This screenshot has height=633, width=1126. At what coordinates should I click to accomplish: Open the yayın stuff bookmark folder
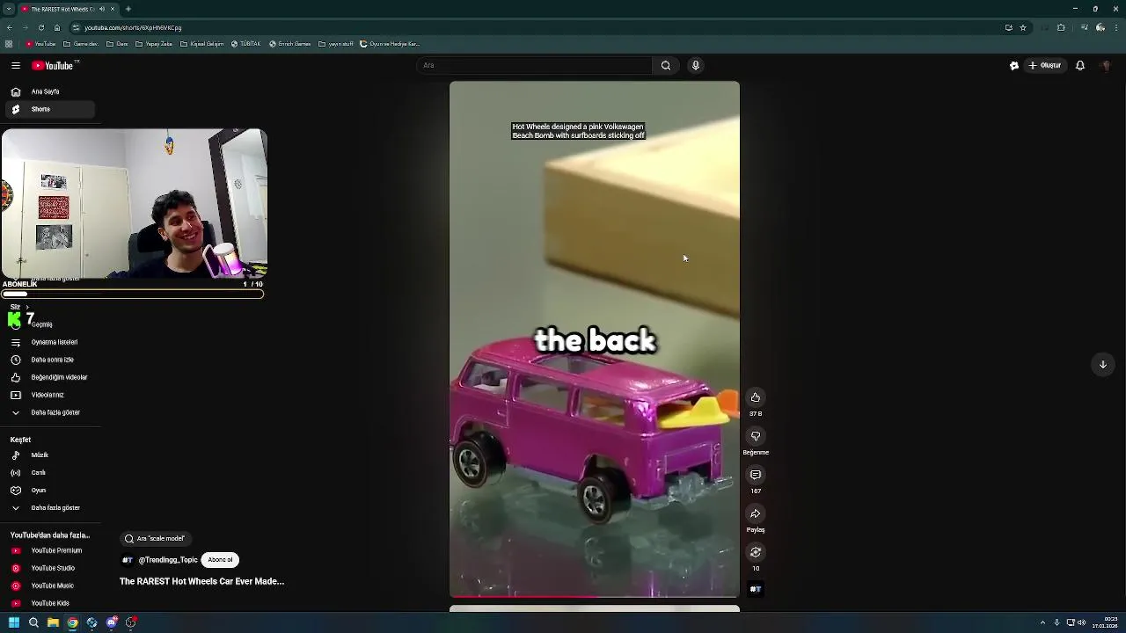coord(336,44)
